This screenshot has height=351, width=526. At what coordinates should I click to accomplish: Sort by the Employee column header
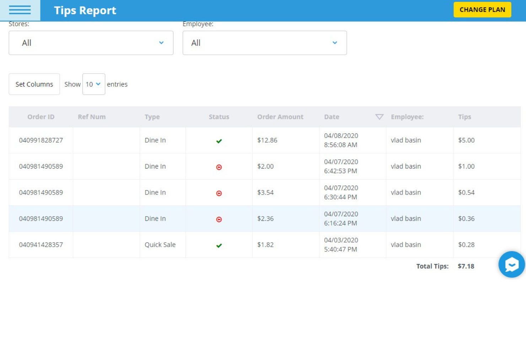click(x=407, y=117)
